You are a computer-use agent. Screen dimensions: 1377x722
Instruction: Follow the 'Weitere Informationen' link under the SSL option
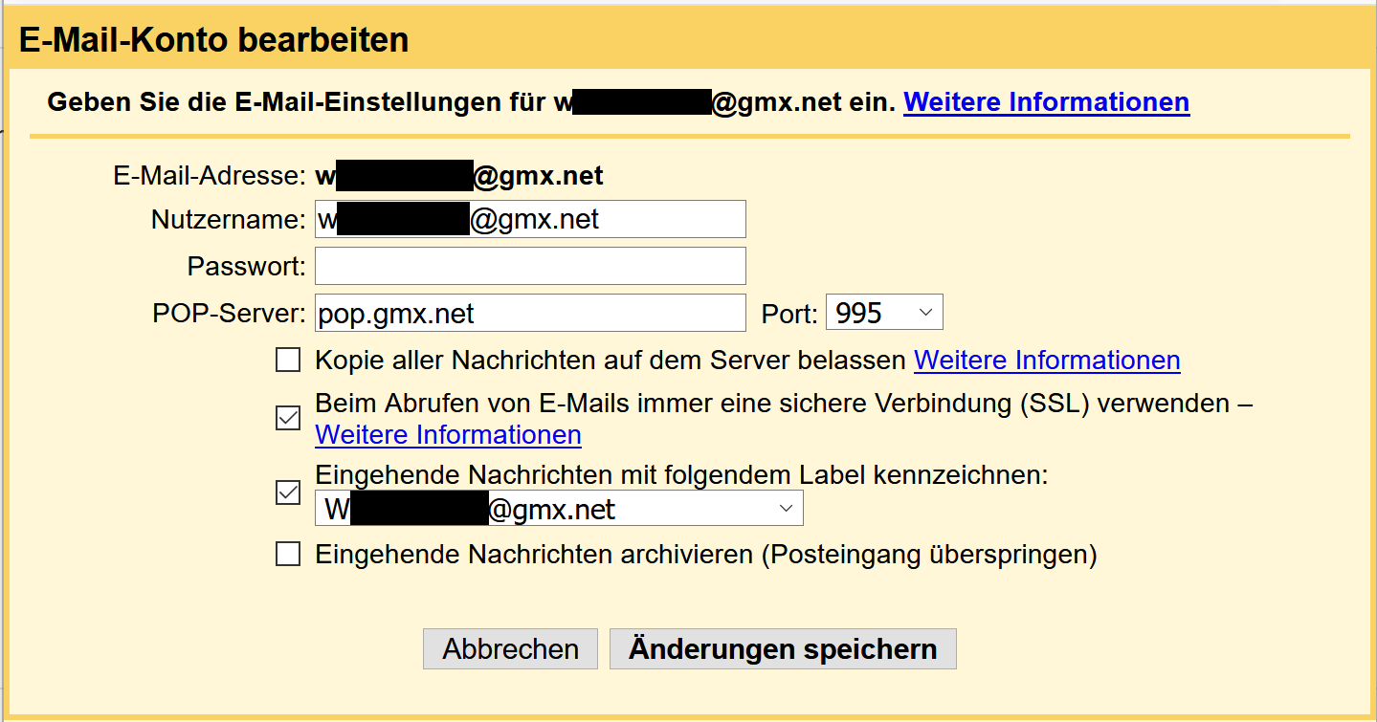(x=448, y=435)
